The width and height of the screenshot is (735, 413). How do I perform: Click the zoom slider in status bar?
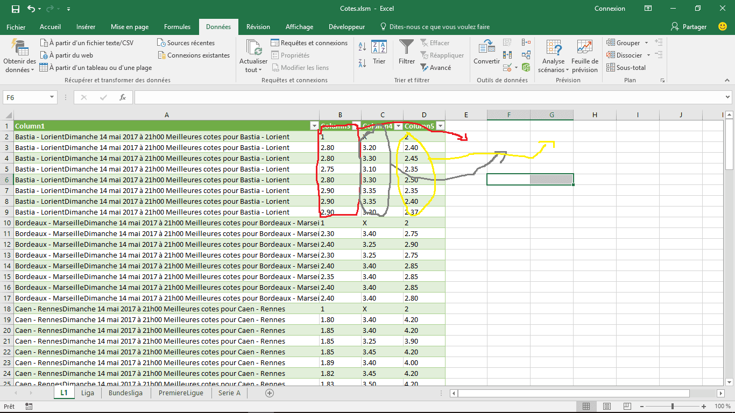(x=674, y=407)
